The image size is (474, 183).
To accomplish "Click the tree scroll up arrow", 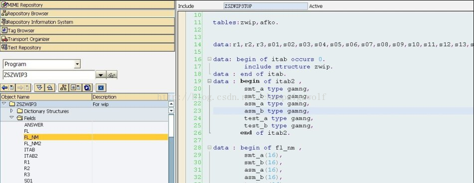I will [171, 104].
